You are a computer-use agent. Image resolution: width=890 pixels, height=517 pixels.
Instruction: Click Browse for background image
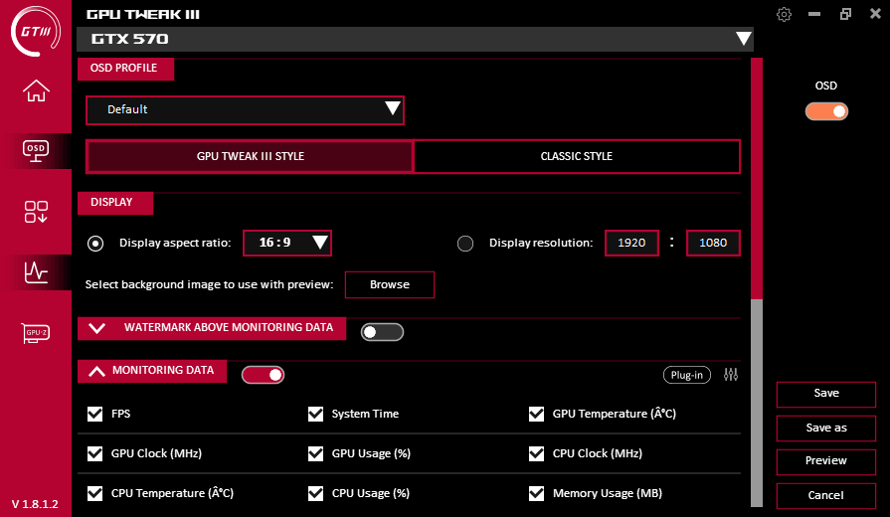tap(390, 284)
